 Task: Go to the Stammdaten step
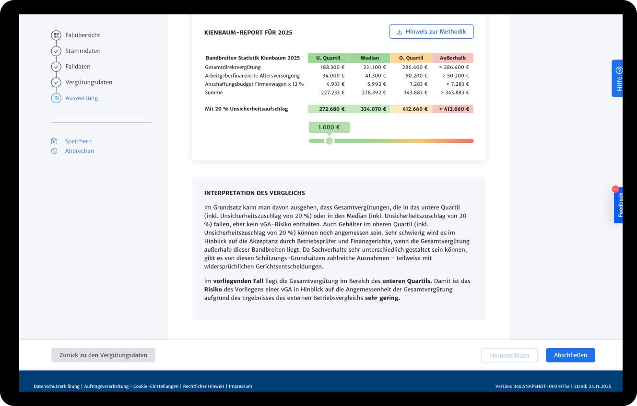pos(83,51)
